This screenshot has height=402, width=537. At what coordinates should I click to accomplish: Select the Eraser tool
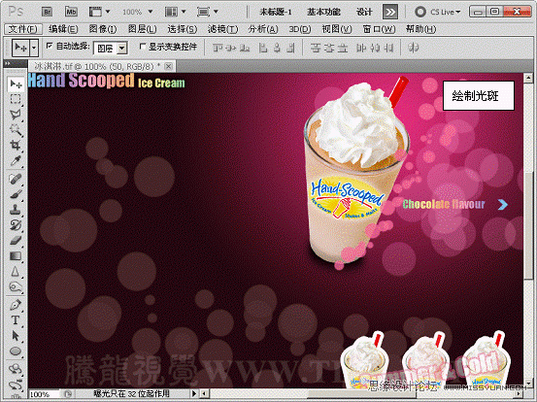[x=16, y=241]
